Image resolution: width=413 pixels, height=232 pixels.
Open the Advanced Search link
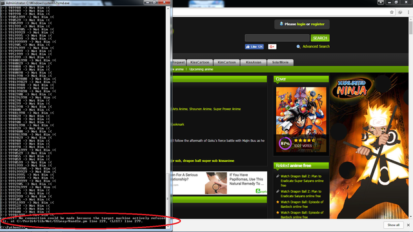[316, 46]
